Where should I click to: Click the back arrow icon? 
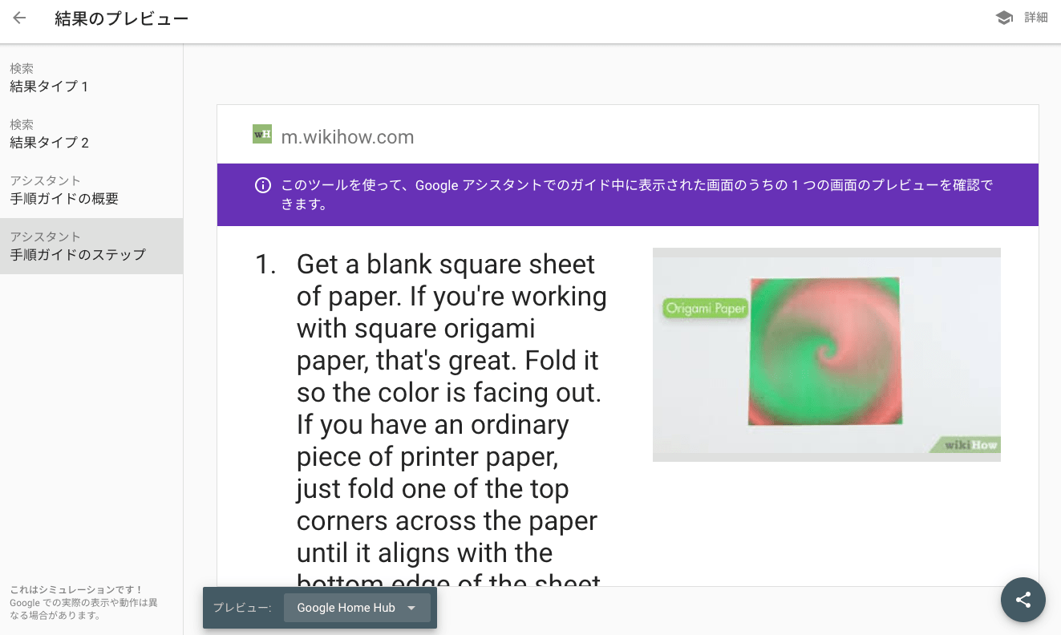(19, 18)
